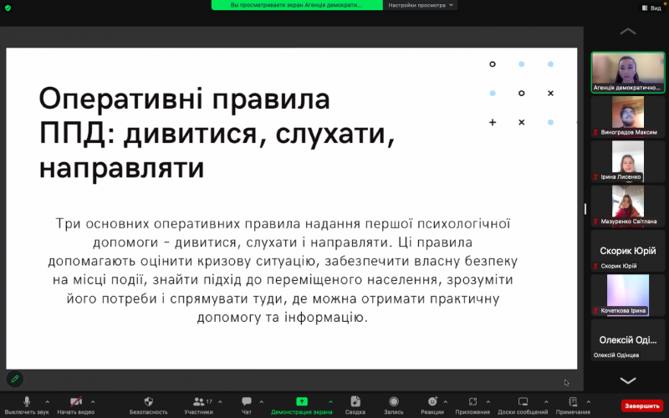
Task: Mute microphone with Выключить звук button
Action: (27, 402)
